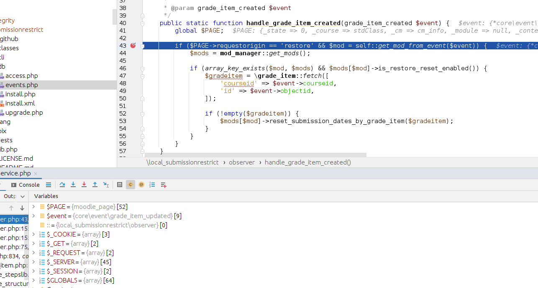Select the $PAGE moodle_page variable row
The height and width of the screenshot is (288, 538).
(x=284, y=207)
